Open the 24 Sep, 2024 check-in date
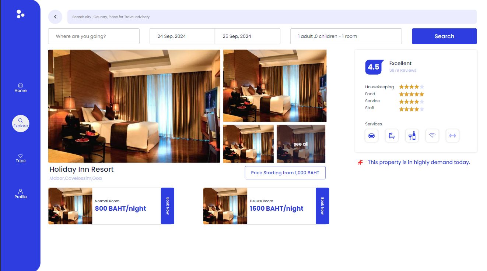This screenshot has width=487, height=271. click(182, 36)
